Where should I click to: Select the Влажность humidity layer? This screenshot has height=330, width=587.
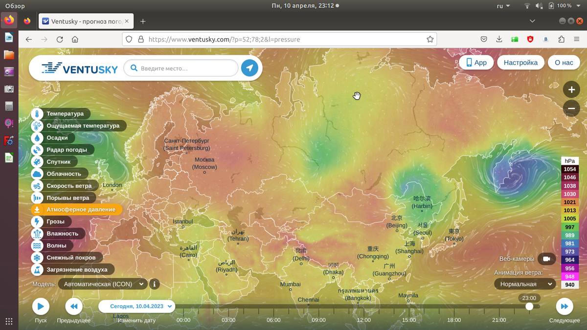pos(58,234)
